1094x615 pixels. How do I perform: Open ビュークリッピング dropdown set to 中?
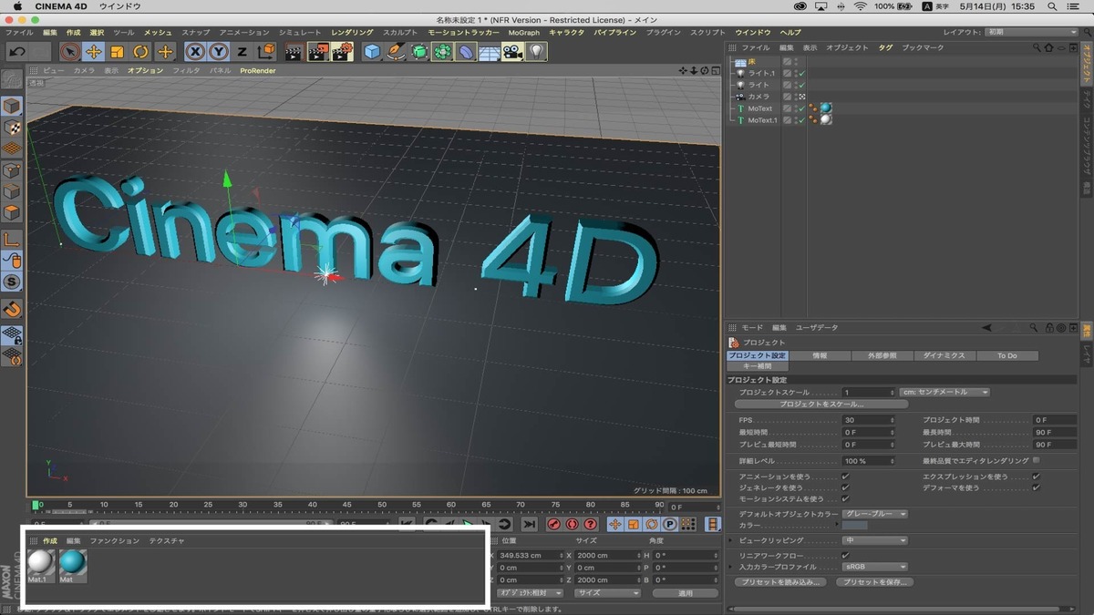pyautogui.click(x=875, y=540)
